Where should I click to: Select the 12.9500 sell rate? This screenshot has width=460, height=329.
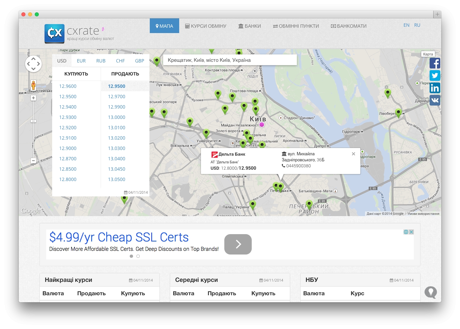tap(117, 86)
